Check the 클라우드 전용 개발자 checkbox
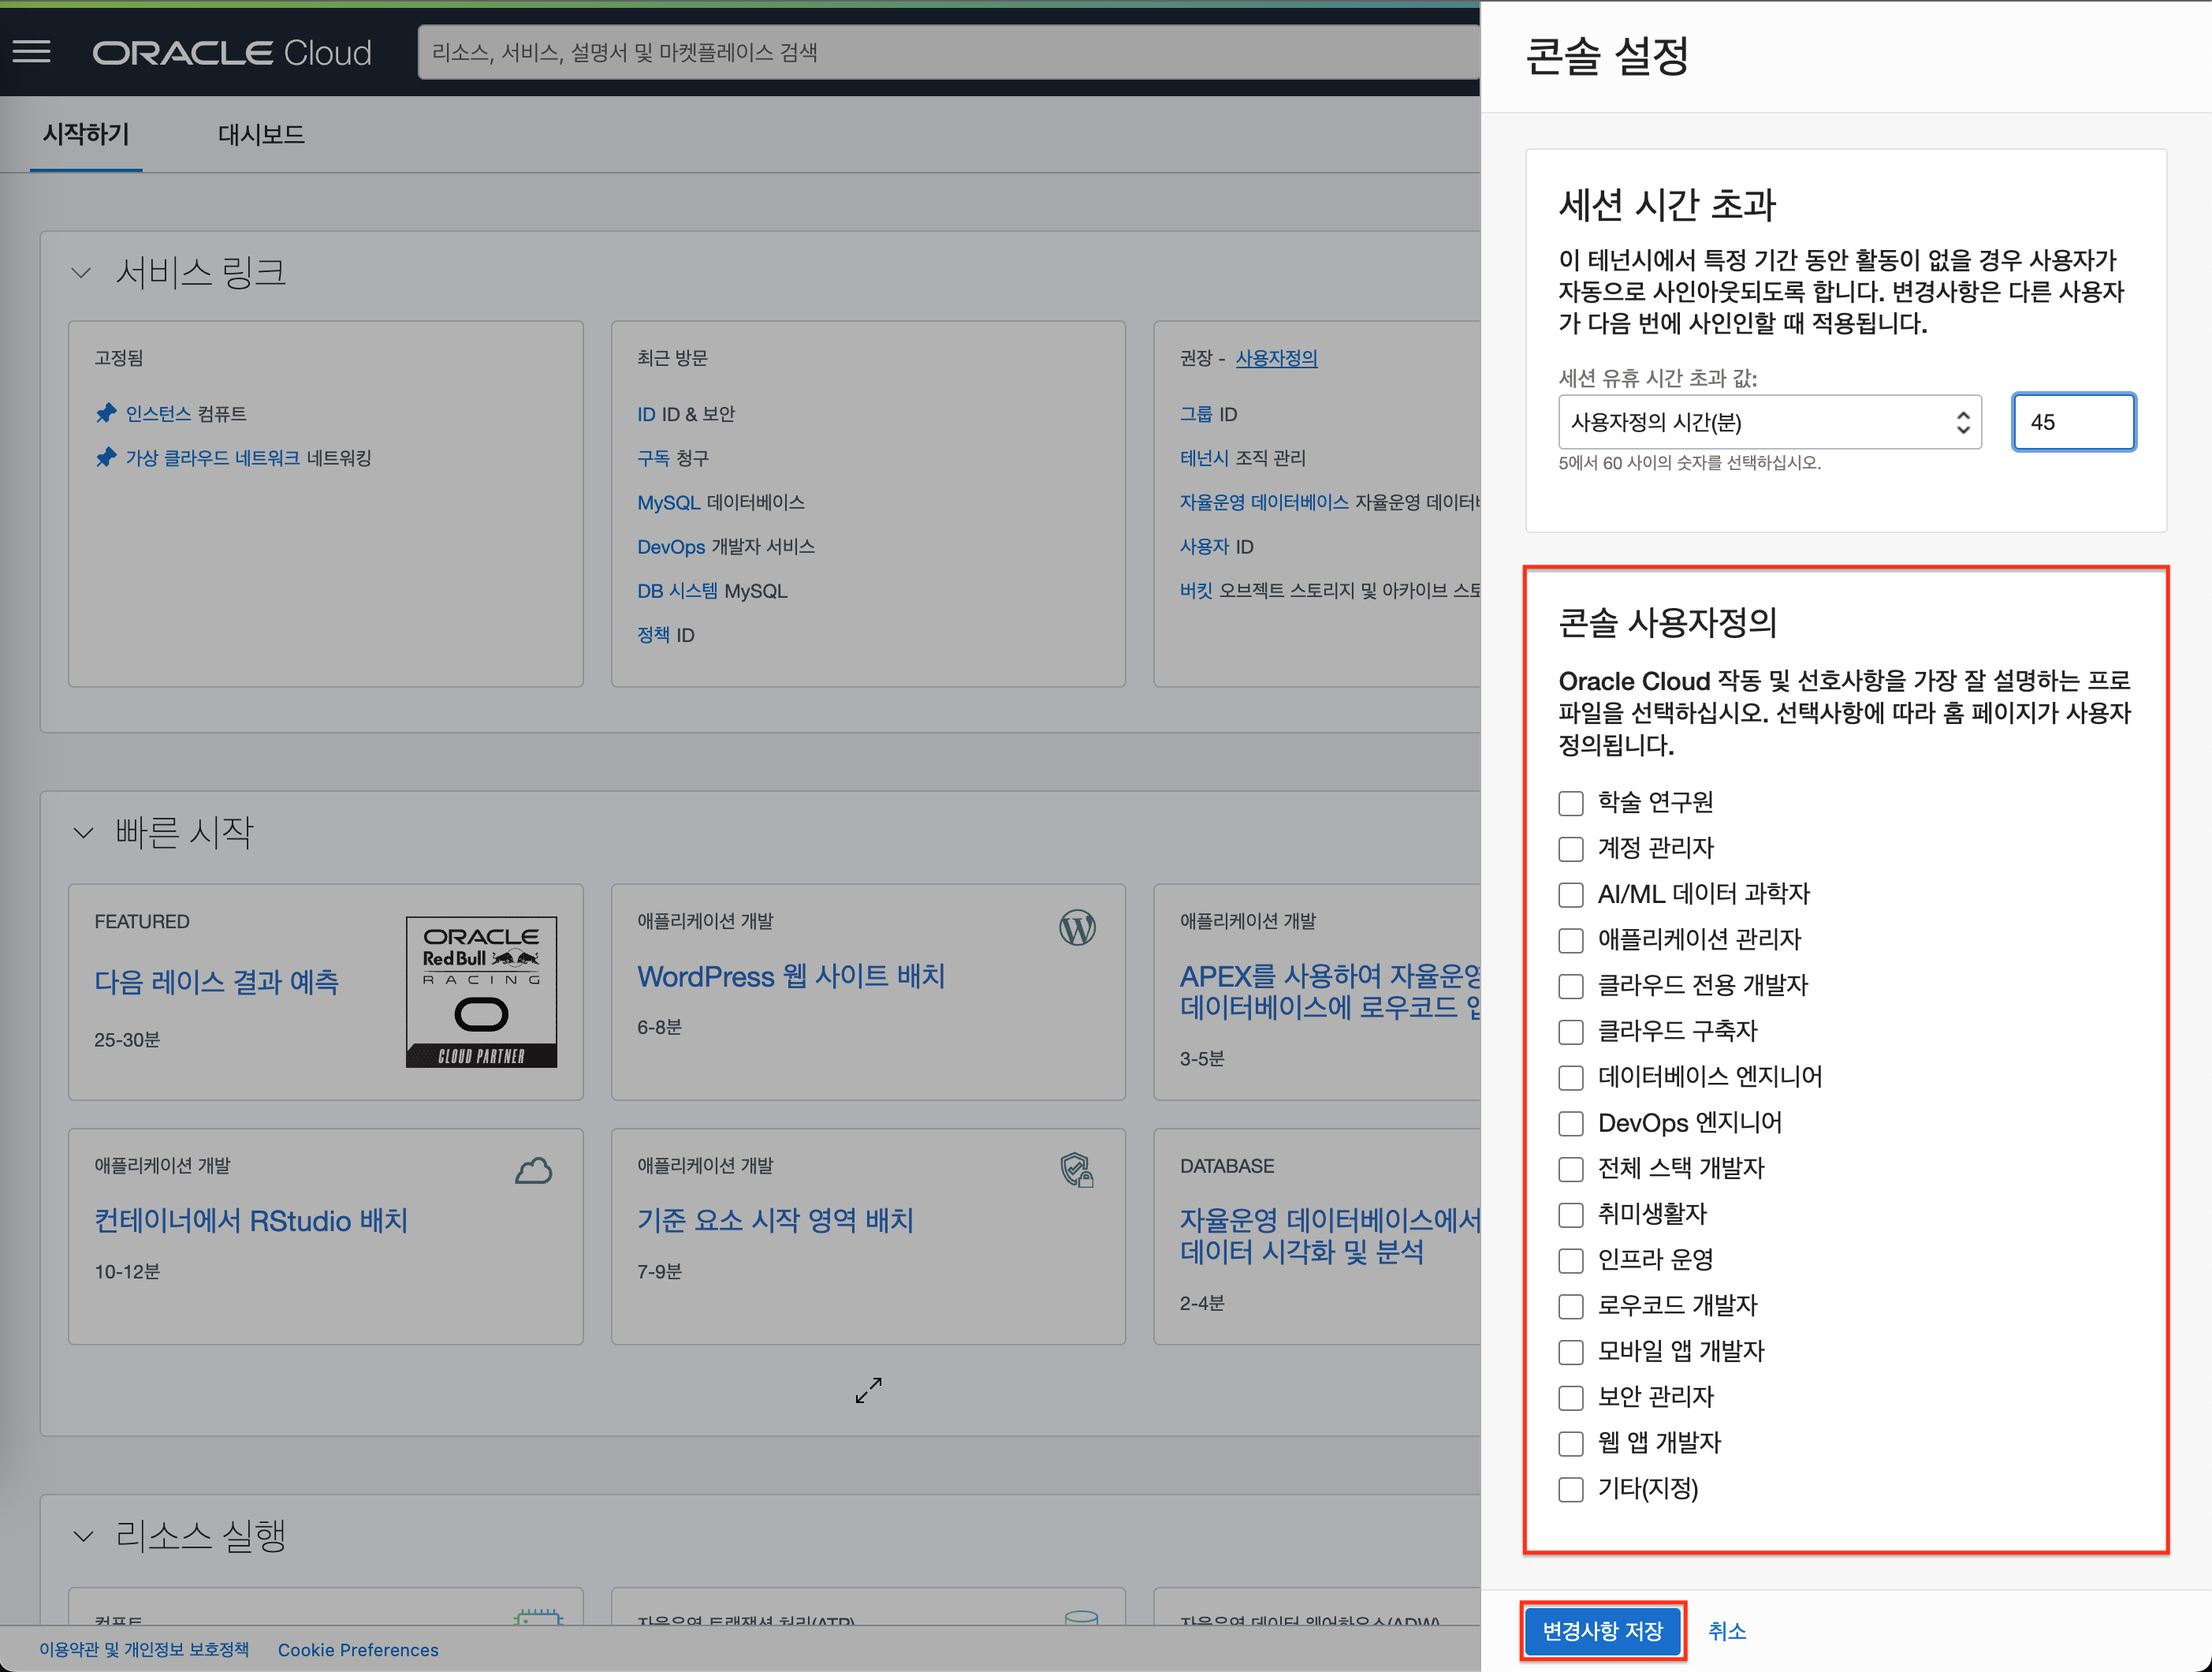The height and width of the screenshot is (1672, 2212). pos(1571,987)
